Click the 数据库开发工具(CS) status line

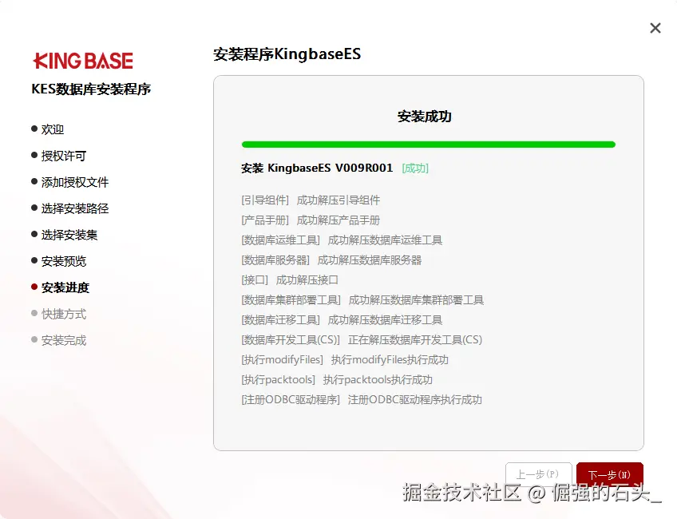pyautogui.click(x=361, y=339)
